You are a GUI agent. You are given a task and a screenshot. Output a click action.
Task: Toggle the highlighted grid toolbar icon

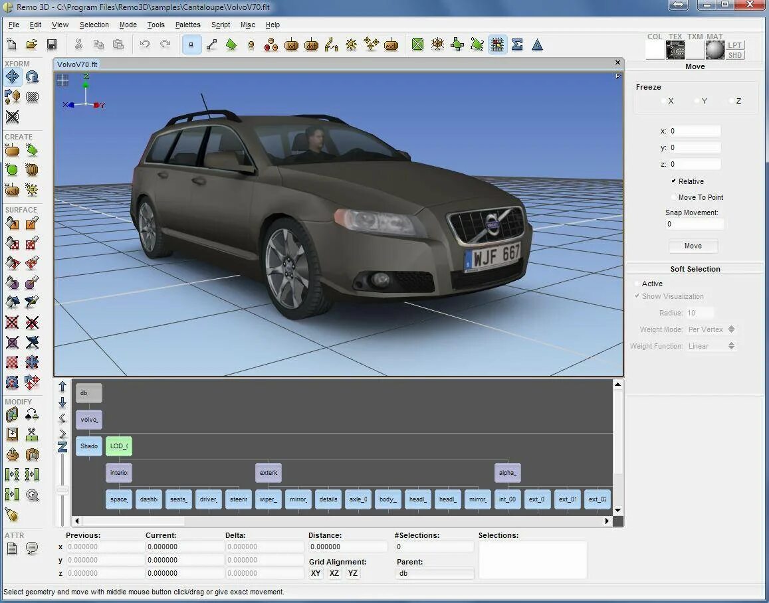[x=497, y=44]
